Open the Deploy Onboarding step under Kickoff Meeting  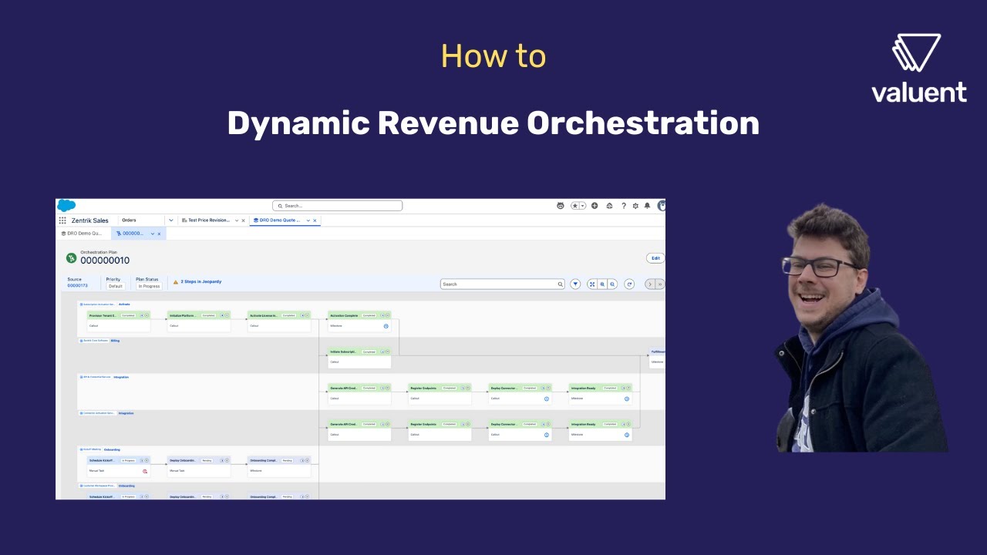pyautogui.click(x=199, y=466)
